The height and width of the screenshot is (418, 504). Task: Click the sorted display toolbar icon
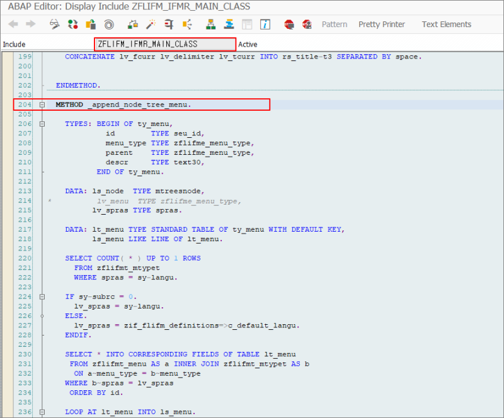pyautogui.click(x=228, y=24)
